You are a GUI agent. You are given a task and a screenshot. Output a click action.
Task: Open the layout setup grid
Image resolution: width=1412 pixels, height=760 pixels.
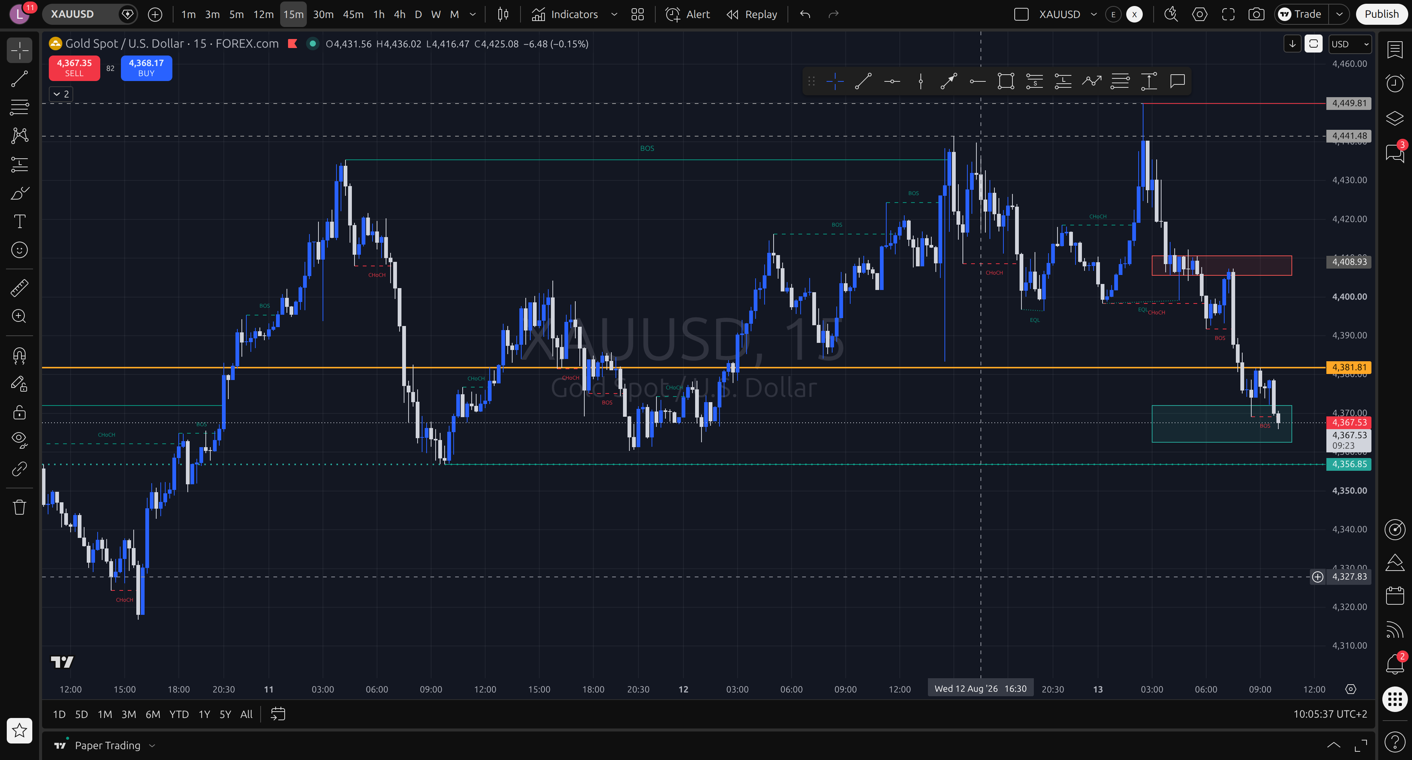[638, 14]
